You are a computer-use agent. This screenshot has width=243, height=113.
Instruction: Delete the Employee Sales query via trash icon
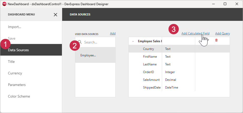click(x=216, y=40)
